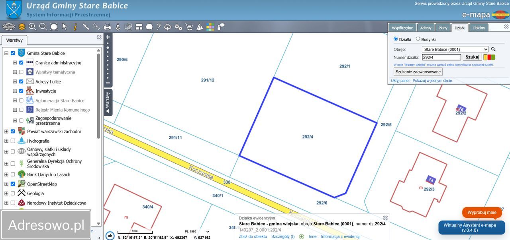This screenshot has height=240, width=510.
Task: Click the zoom in magnifier tool
Action: 32,27
